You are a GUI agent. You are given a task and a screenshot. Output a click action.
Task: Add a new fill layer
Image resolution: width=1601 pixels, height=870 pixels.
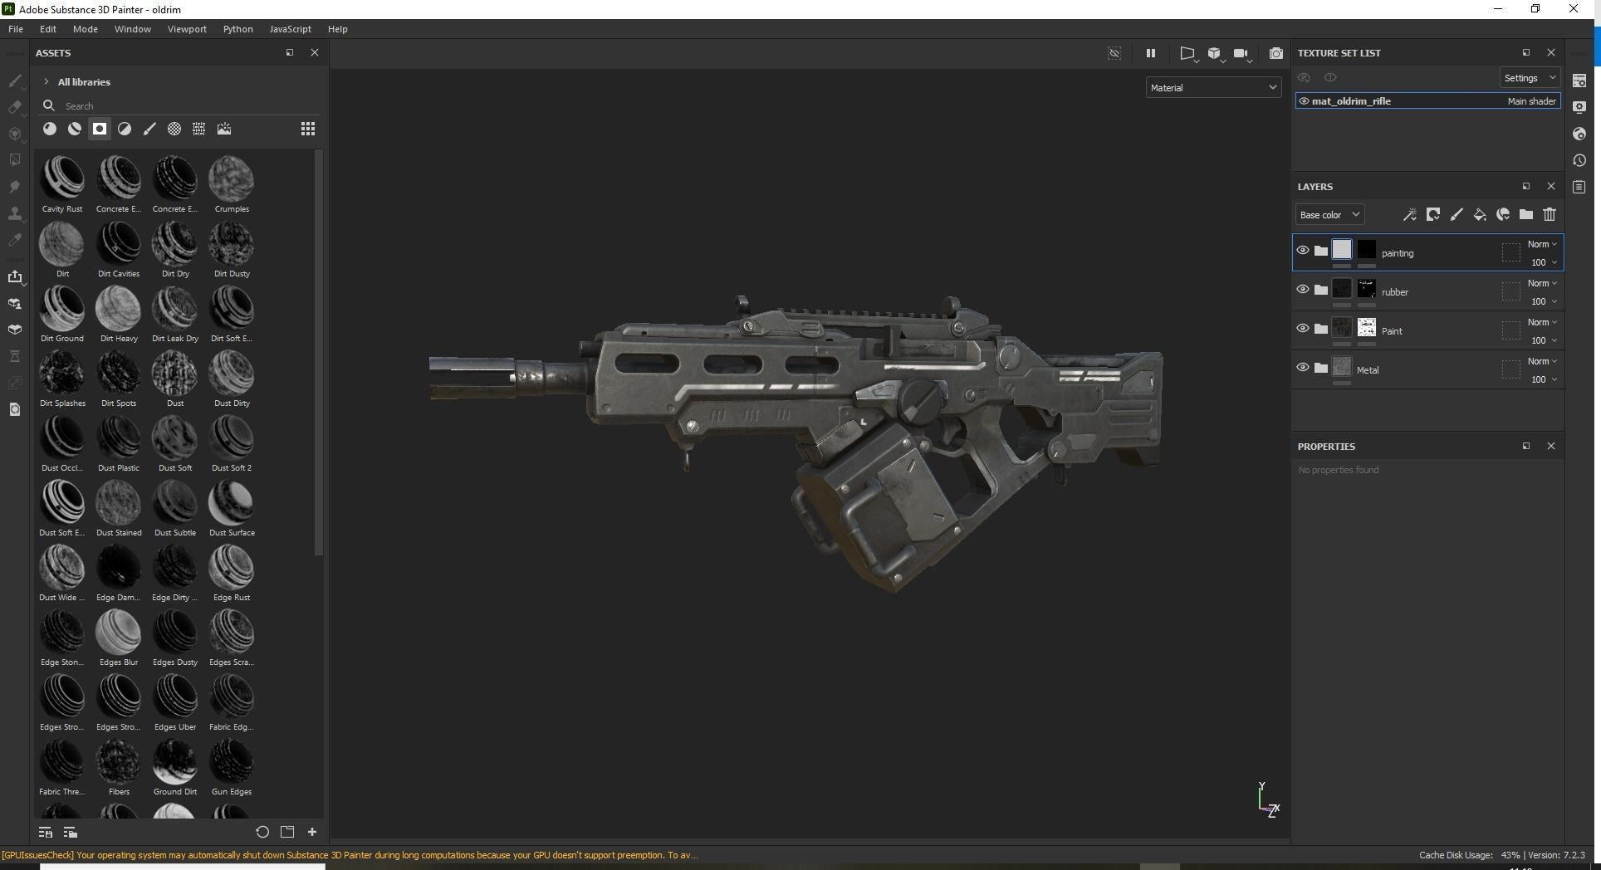[1480, 215]
